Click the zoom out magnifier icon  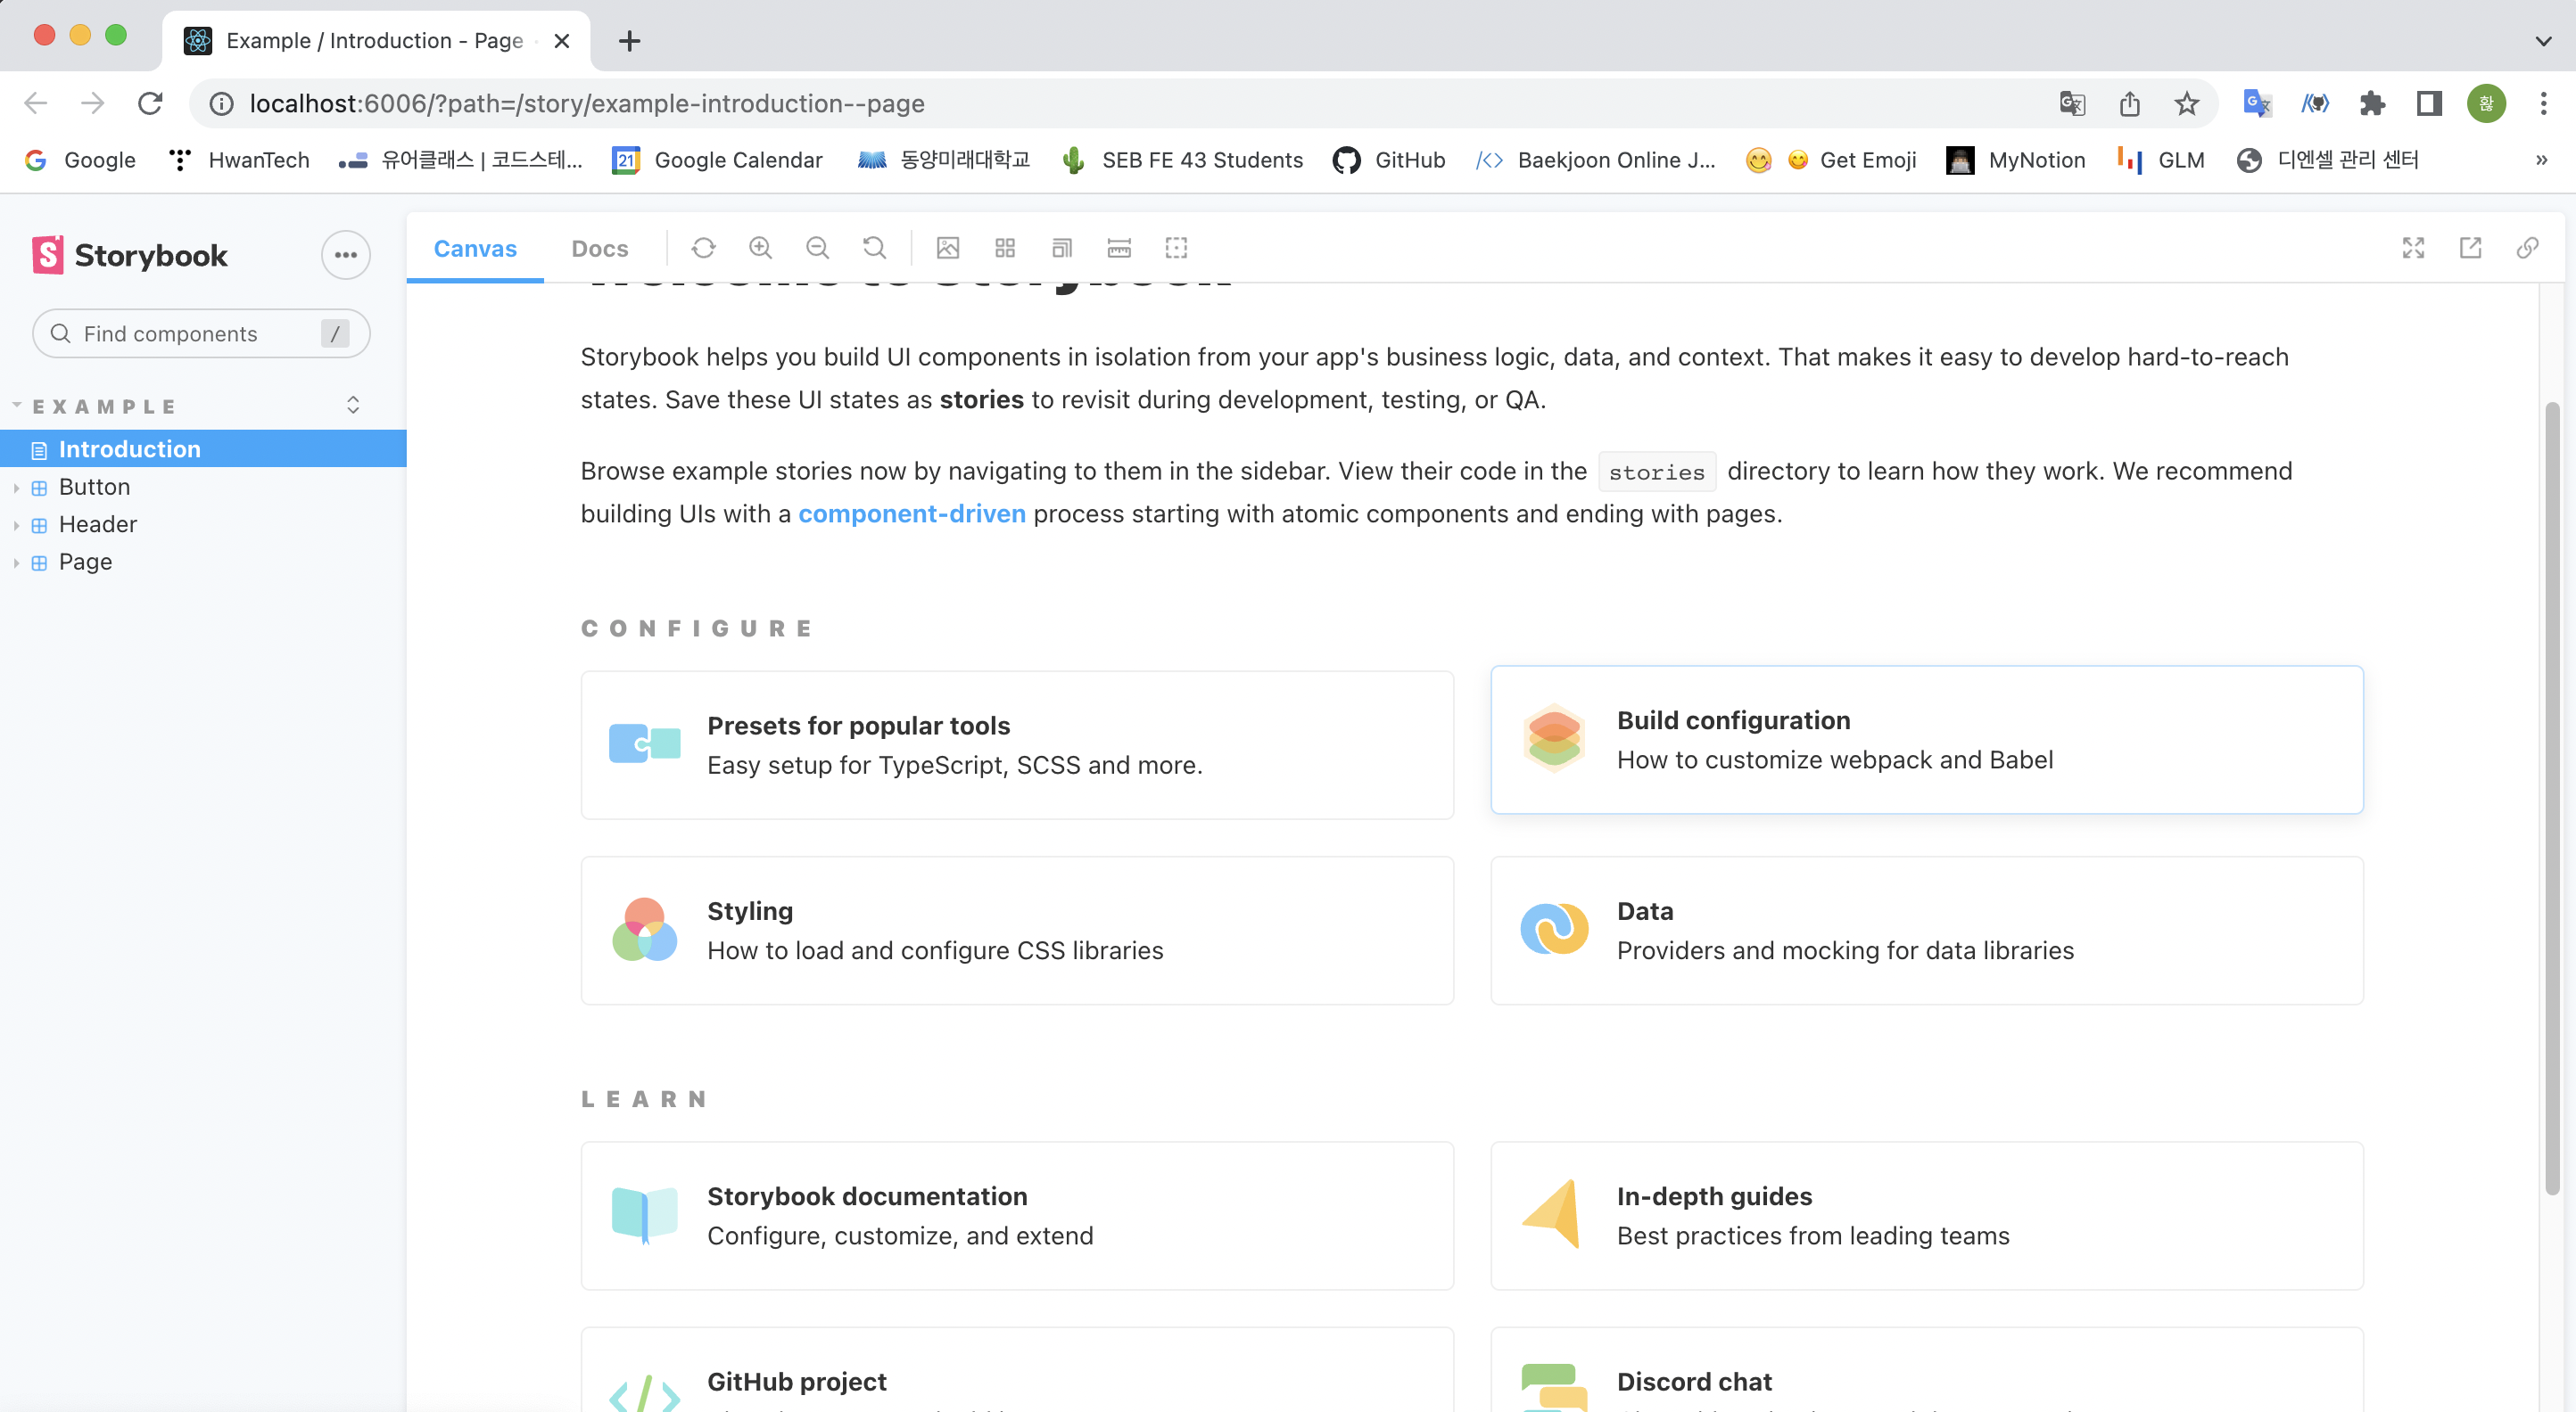817,248
